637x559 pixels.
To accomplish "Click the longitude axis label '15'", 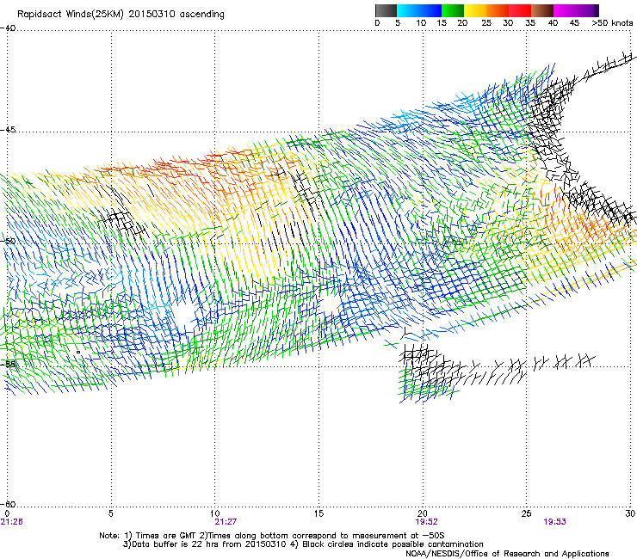I will (x=318, y=513).
